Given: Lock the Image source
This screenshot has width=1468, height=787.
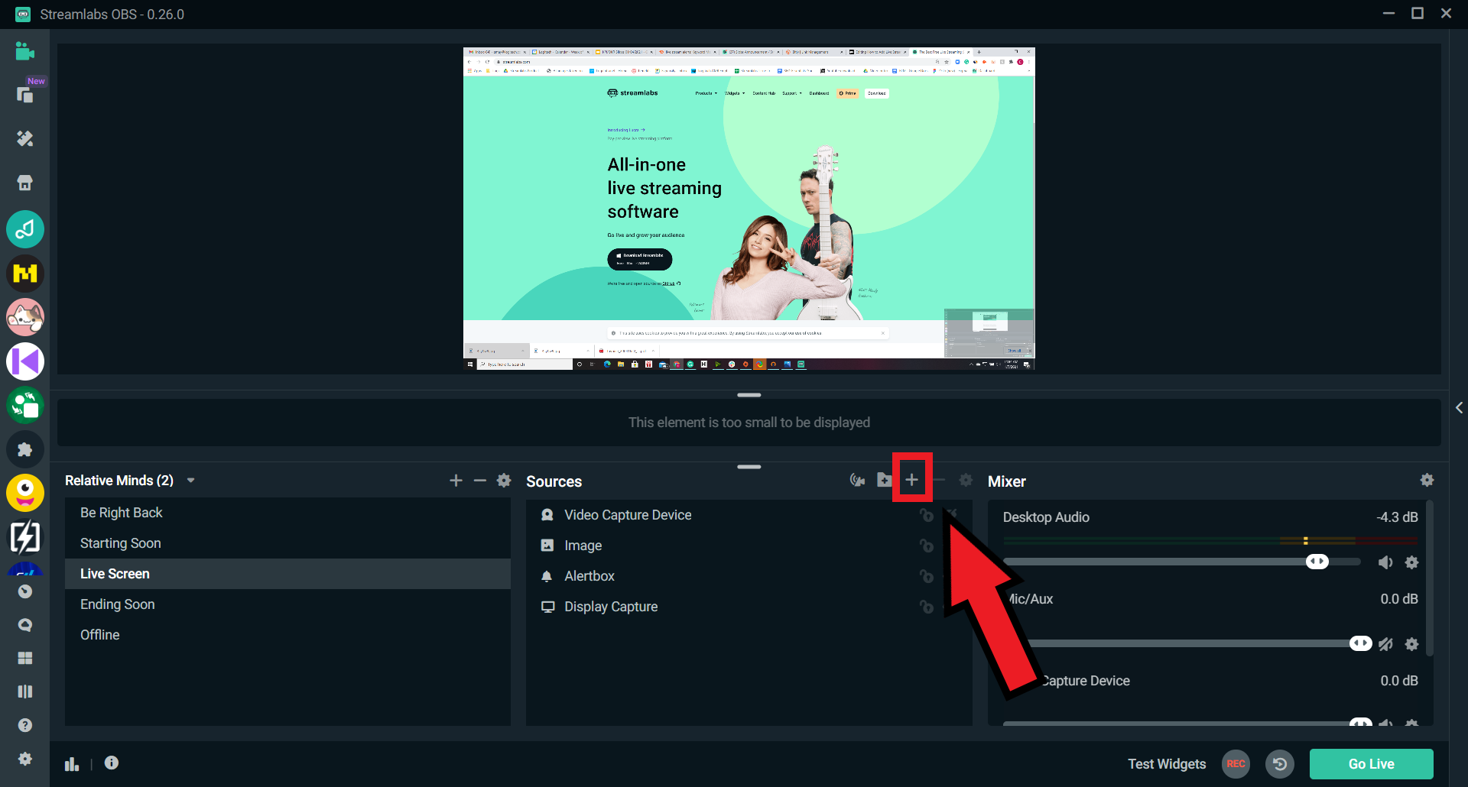Looking at the screenshot, I should [x=926, y=546].
